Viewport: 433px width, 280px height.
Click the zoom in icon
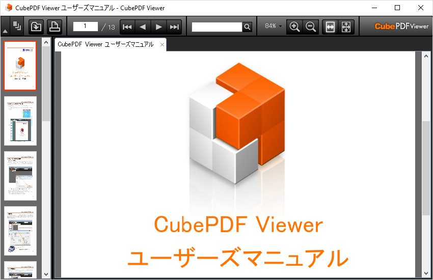(294, 27)
